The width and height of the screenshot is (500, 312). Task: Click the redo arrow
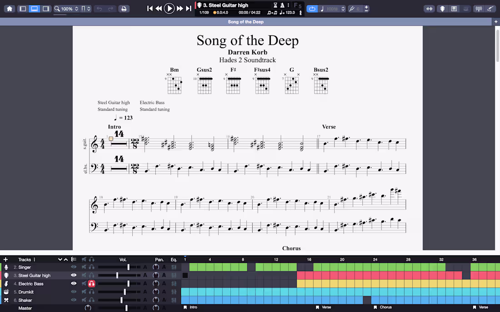[x=110, y=9]
